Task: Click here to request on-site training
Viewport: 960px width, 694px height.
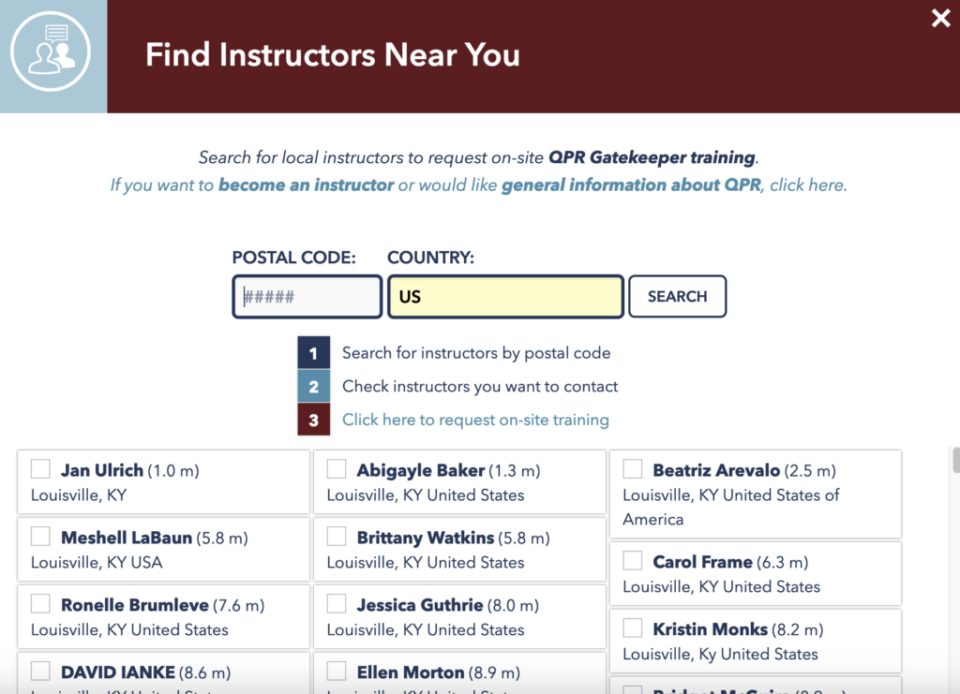Action: pyautogui.click(x=475, y=421)
